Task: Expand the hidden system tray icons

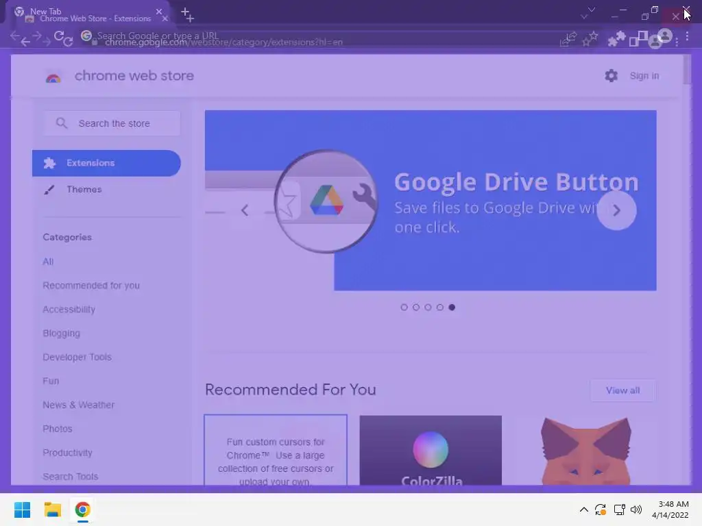Action: [584, 510]
